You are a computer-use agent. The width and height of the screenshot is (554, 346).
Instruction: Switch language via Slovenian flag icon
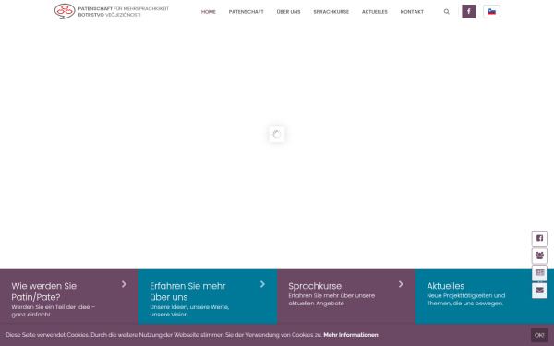click(491, 11)
